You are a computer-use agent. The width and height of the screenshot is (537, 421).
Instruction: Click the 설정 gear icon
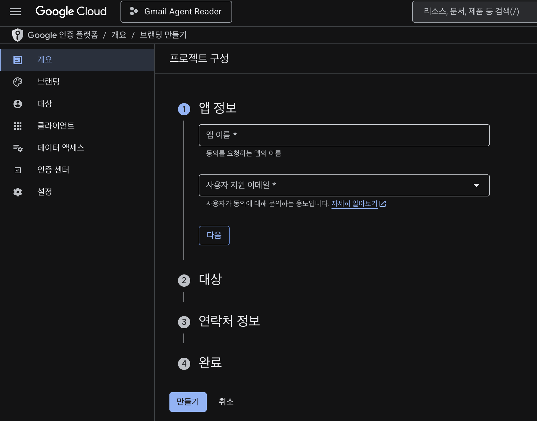tap(18, 192)
